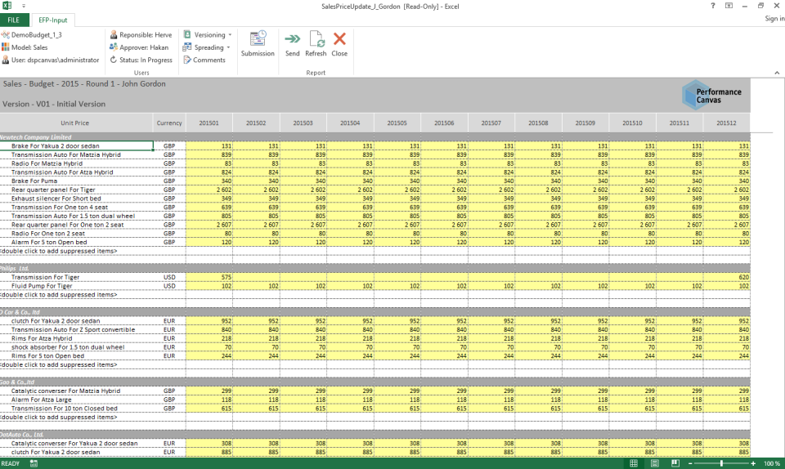785x469 pixels.
Task: Click the suppressed items row under Philips
Action: point(59,294)
